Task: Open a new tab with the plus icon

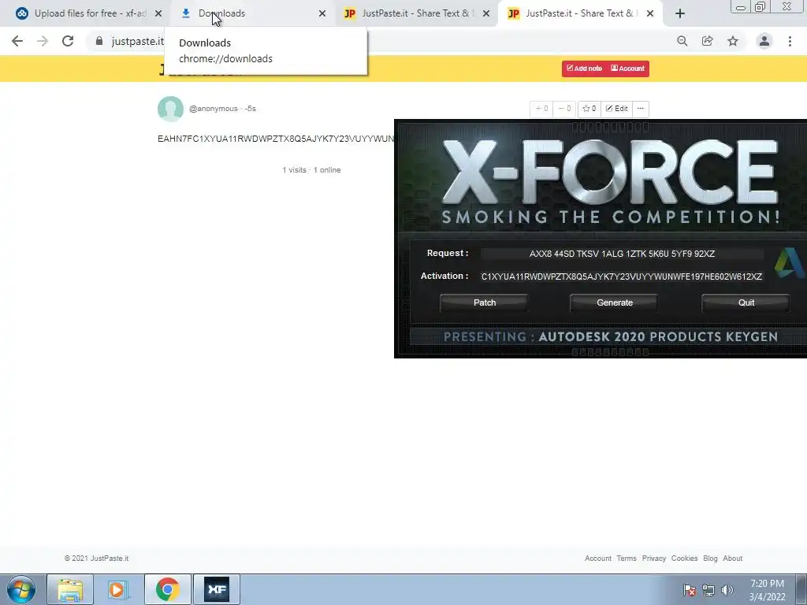Action: click(x=680, y=14)
